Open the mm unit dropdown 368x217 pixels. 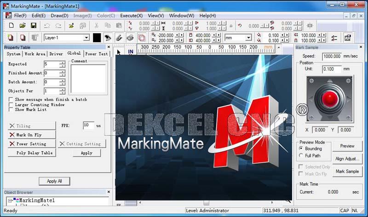coord(248,38)
